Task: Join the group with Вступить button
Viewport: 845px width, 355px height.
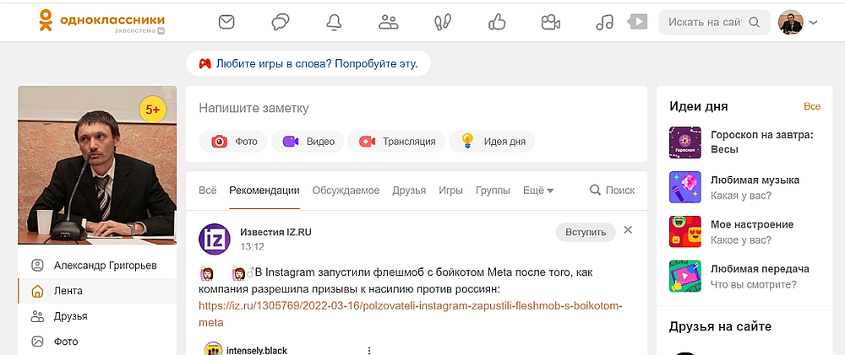Action: click(586, 233)
